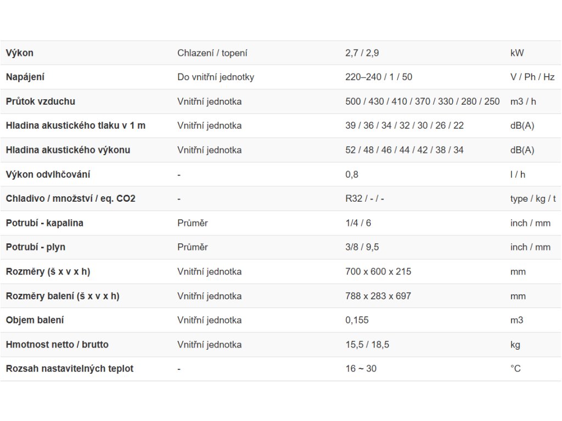The width and height of the screenshot is (562, 421).
Task: Select the airflow values starting with 500
Action: [423, 101]
